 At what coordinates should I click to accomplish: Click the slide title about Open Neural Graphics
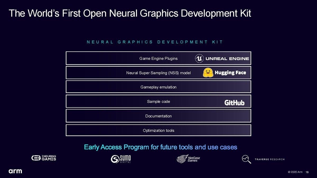pos(130,14)
